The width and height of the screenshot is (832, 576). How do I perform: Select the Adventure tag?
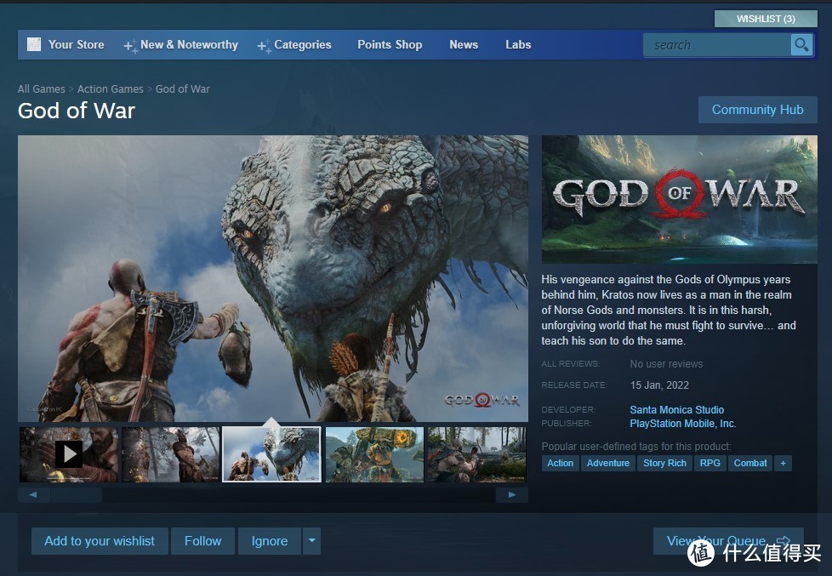[608, 463]
